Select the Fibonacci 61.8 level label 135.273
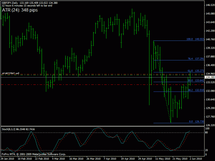The width and height of the screenshot is (215, 161). pos(196,71)
